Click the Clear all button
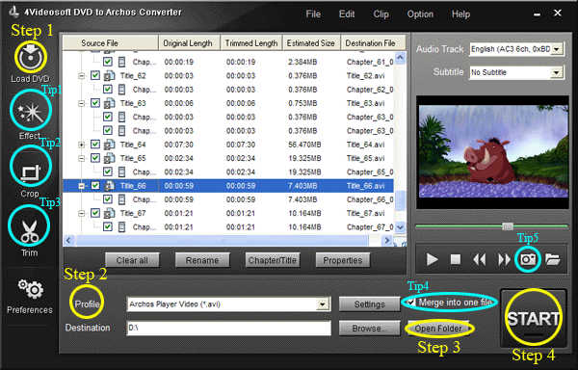578x370 pixels. click(132, 260)
